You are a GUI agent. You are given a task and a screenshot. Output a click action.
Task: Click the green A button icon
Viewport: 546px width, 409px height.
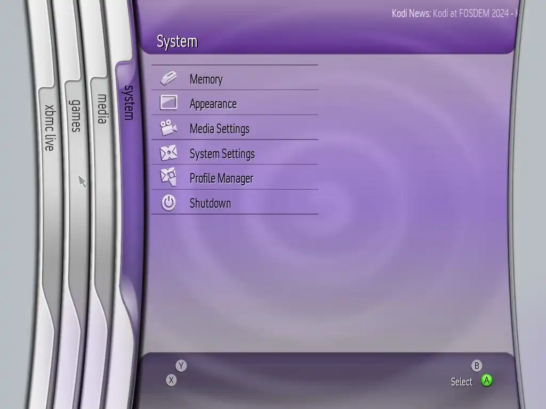(487, 380)
